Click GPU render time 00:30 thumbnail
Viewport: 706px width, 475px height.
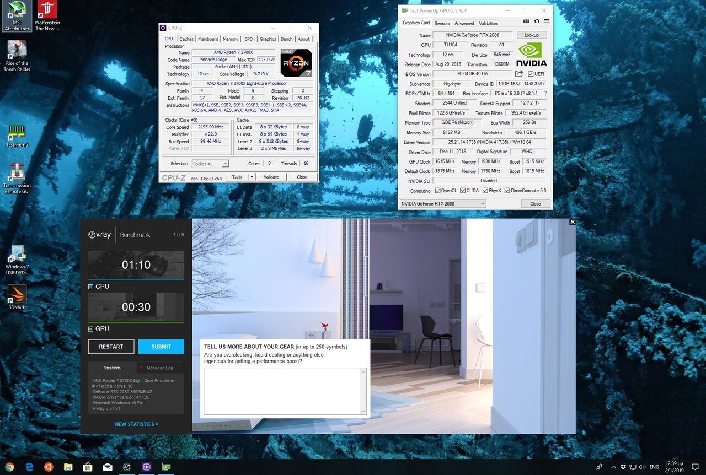pyautogui.click(x=136, y=307)
